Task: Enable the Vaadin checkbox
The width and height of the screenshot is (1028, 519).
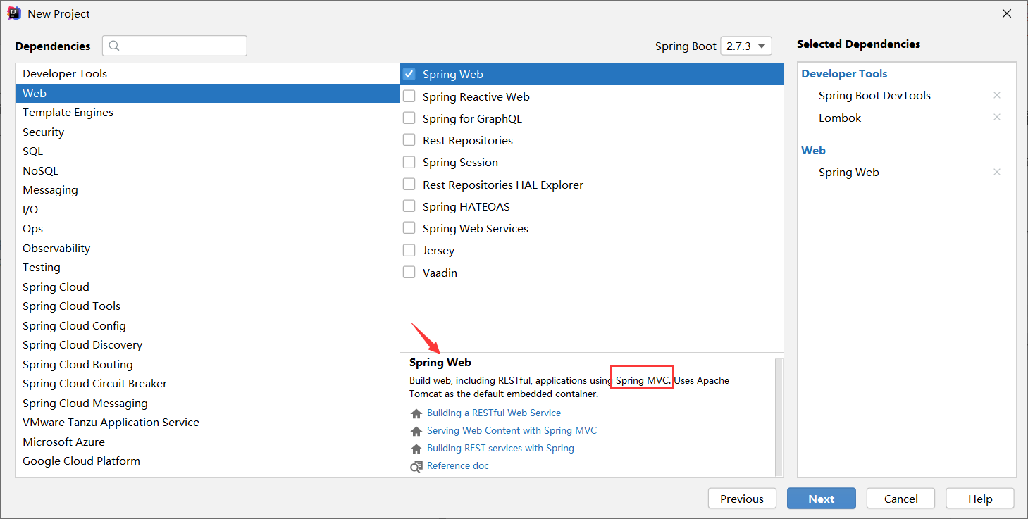Action: point(409,273)
